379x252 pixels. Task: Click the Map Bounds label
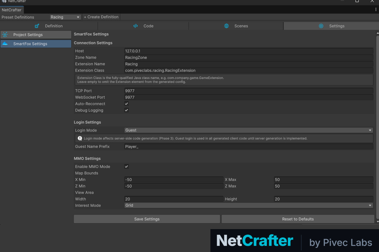[87, 173]
